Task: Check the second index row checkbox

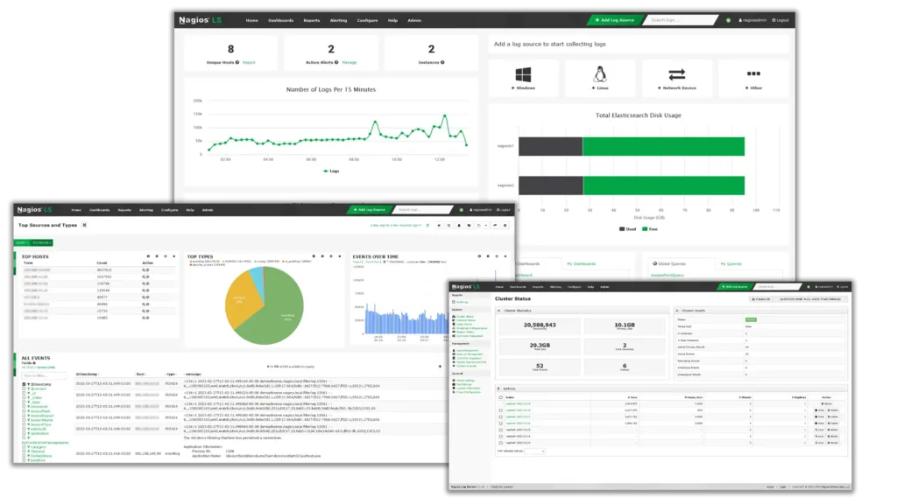Action: (x=500, y=410)
